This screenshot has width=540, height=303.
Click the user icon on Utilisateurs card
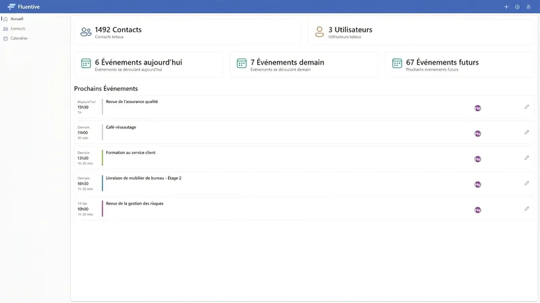pyautogui.click(x=319, y=32)
